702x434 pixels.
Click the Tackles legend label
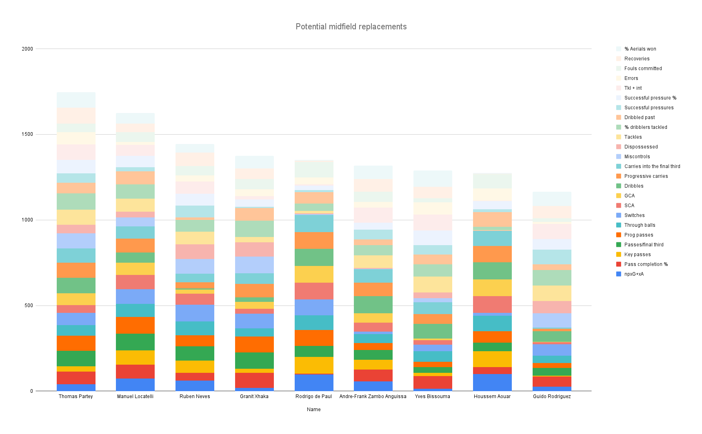tap(633, 137)
